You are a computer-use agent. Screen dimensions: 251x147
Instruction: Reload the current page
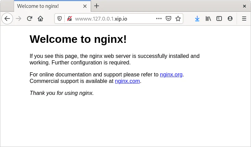(x=29, y=19)
